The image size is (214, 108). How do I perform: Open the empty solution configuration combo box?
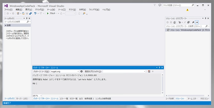(x=70, y=13)
